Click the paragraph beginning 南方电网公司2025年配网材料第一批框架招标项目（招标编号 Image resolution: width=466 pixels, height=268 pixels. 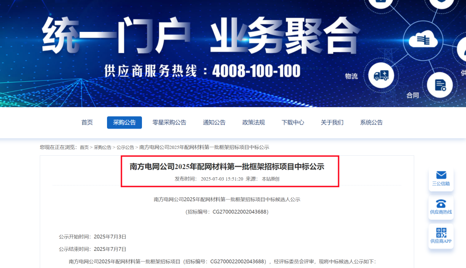click(x=222, y=262)
